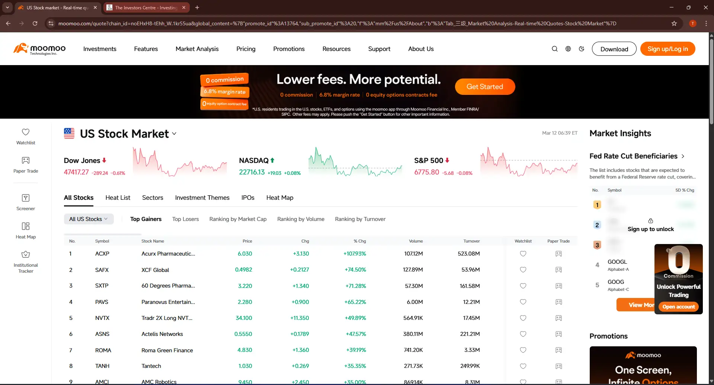This screenshot has width=714, height=385.
Task: Open Resources nav menu
Action: (x=336, y=49)
